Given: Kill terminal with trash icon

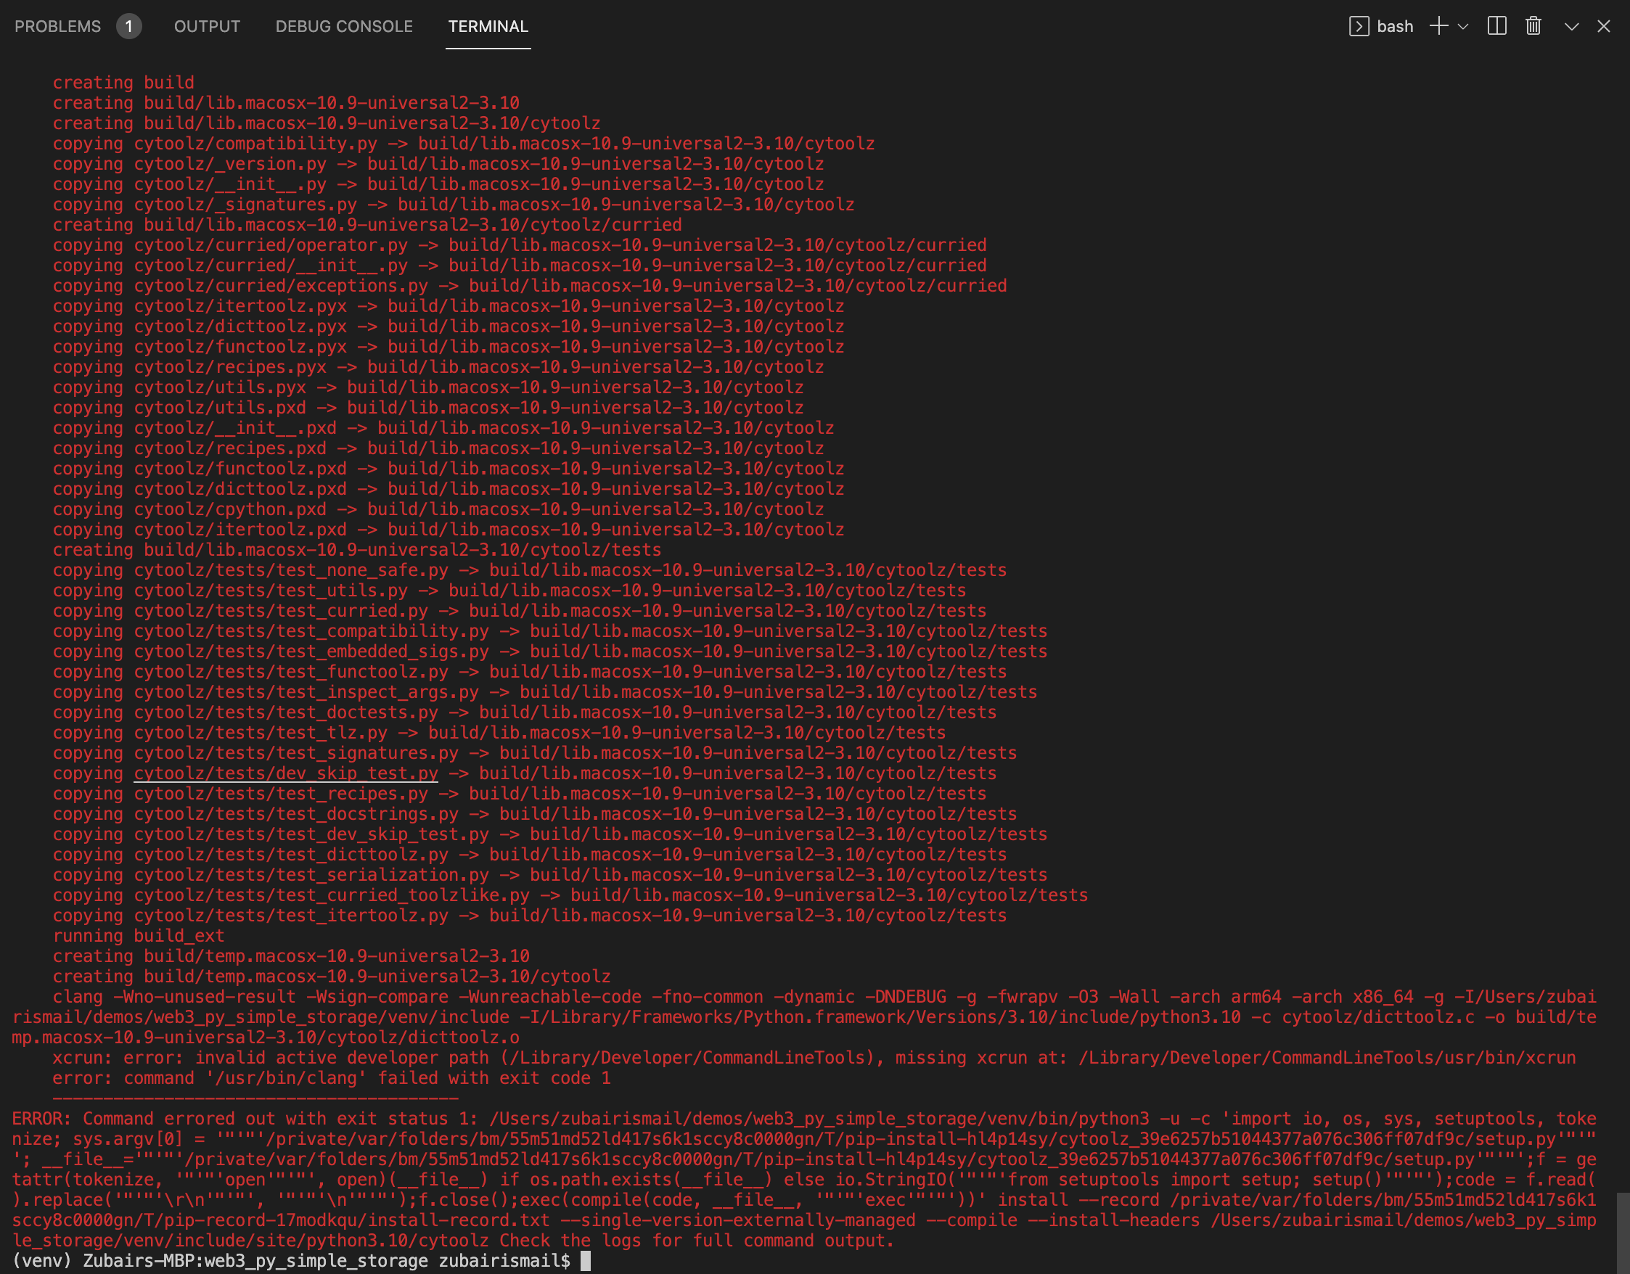Looking at the screenshot, I should pos(1533,26).
